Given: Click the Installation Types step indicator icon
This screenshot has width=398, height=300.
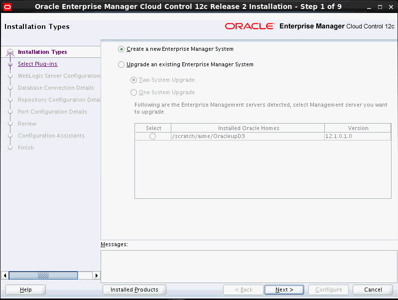Looking at the screenshot, I should pos(10,52).
